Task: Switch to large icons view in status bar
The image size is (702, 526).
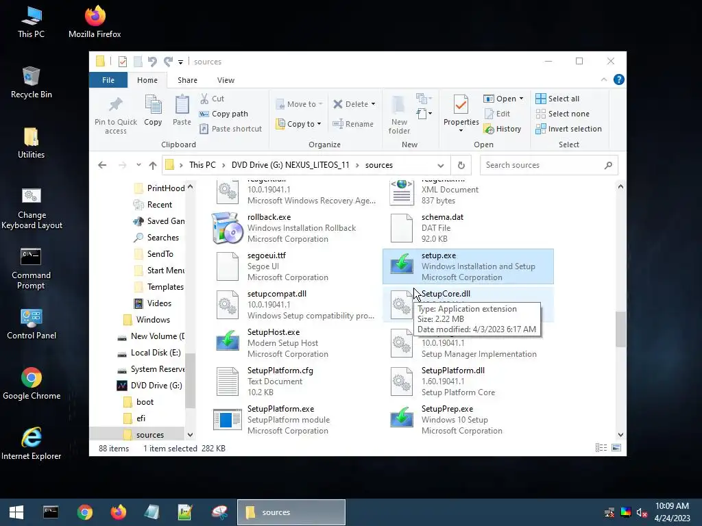Action: click(x=616, y=448)
